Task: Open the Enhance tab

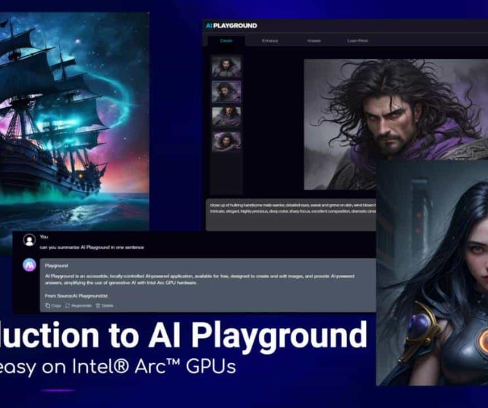Action: click(x=270, y=41)
